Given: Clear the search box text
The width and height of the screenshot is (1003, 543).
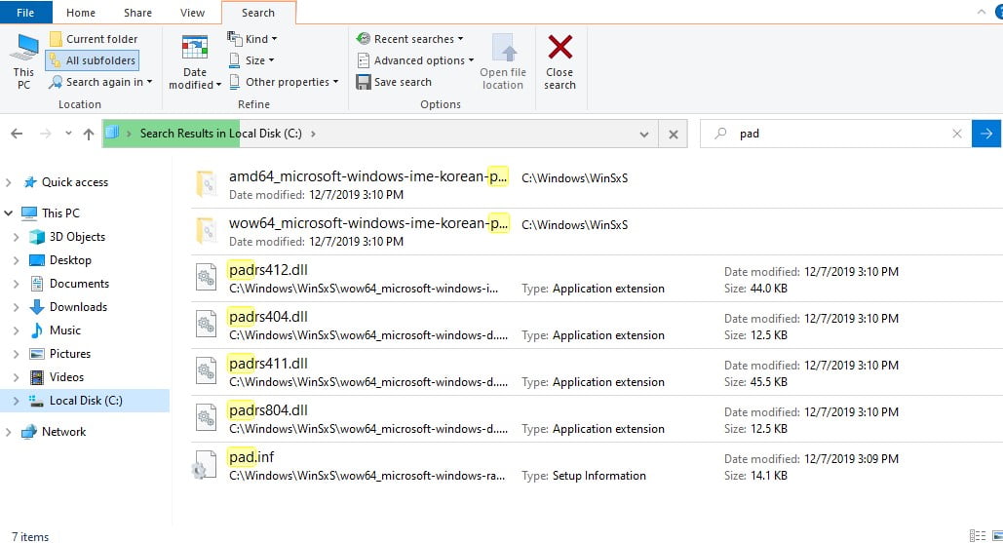Looking at the screenshot, I should tap(957, 134).
